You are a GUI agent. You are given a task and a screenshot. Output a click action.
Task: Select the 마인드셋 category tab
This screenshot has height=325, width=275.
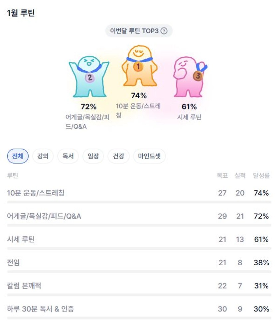149,156
